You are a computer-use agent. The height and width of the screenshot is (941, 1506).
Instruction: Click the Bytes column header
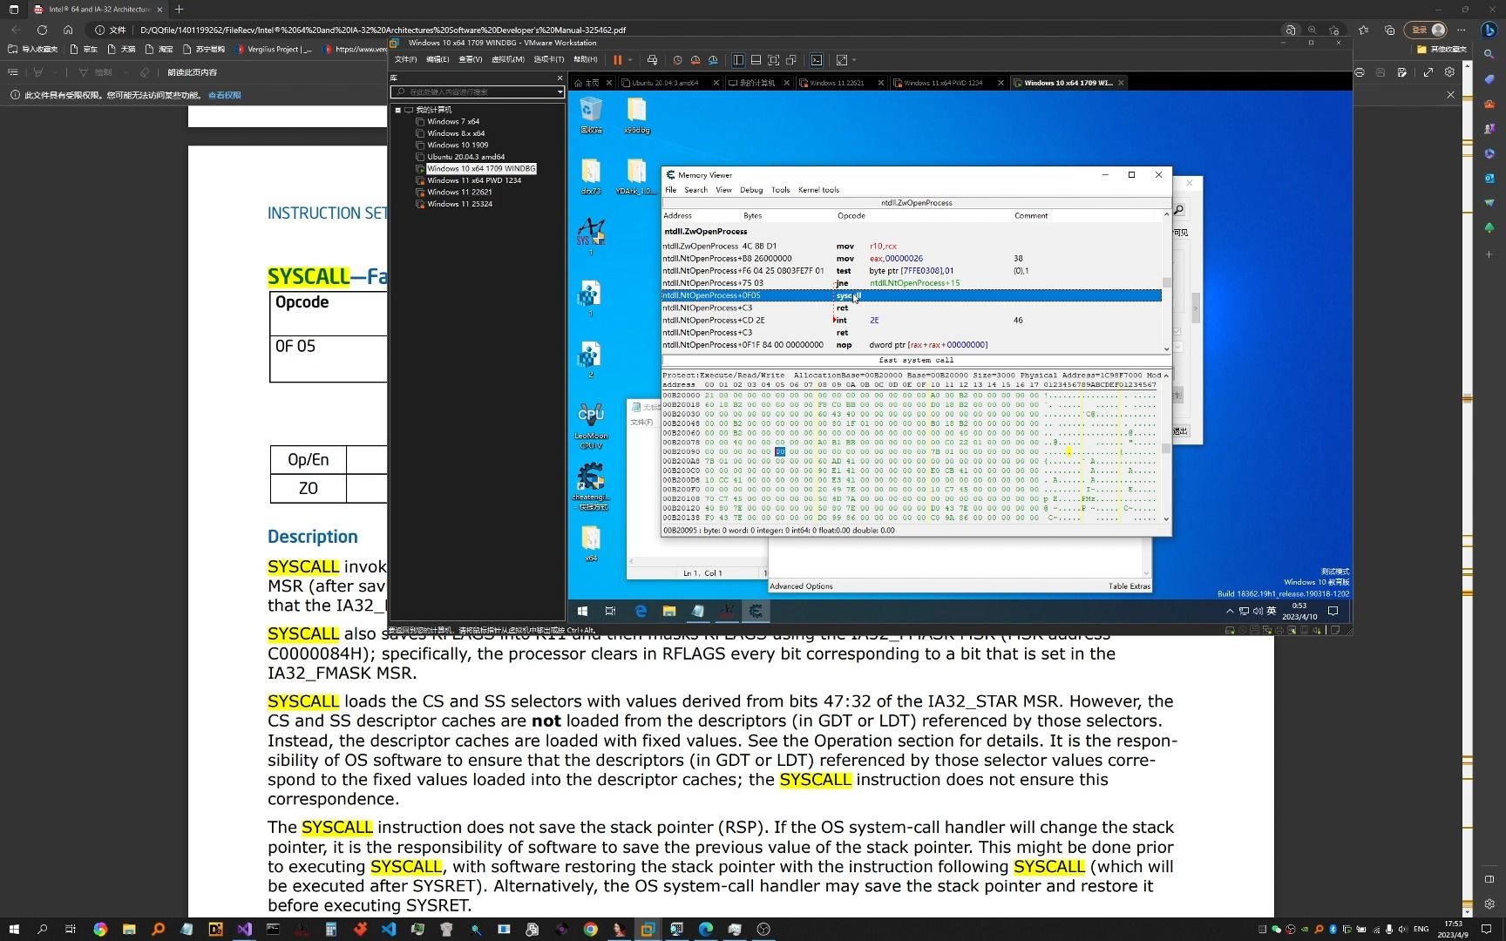(752, 216)
